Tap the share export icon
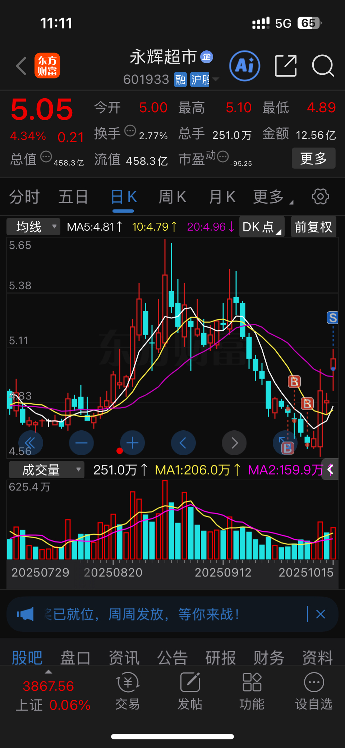Image resolution: width=345 pixels, height=748 pixels. [x=286, y=66]
